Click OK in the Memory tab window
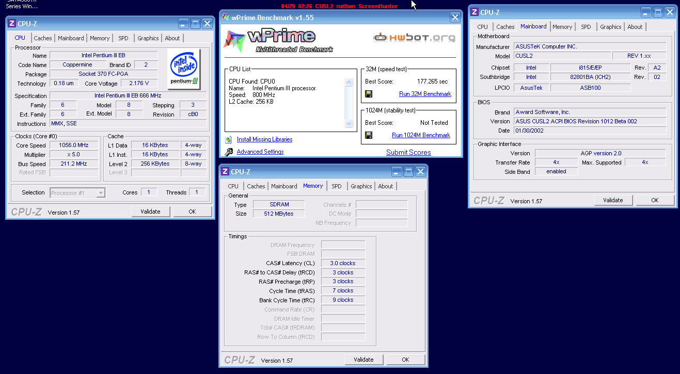Screen dimensions: 680x374 click(405, 360)
